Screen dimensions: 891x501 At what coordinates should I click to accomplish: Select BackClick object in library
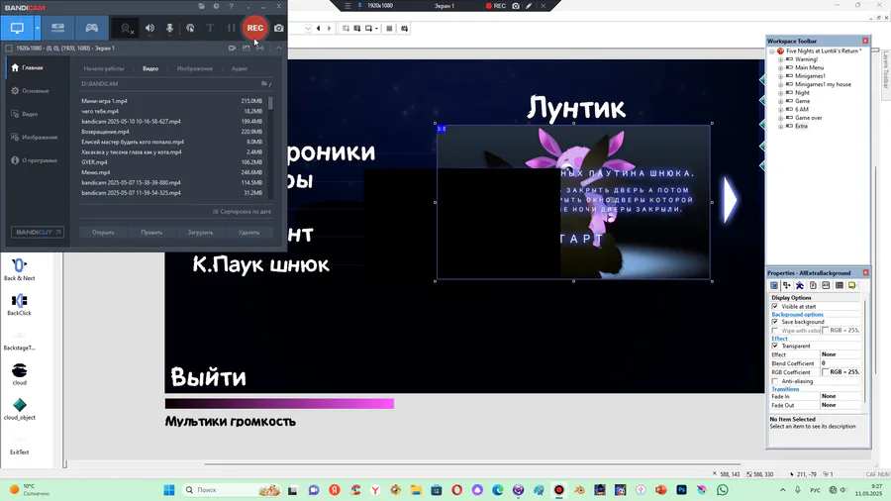[20, 305]
